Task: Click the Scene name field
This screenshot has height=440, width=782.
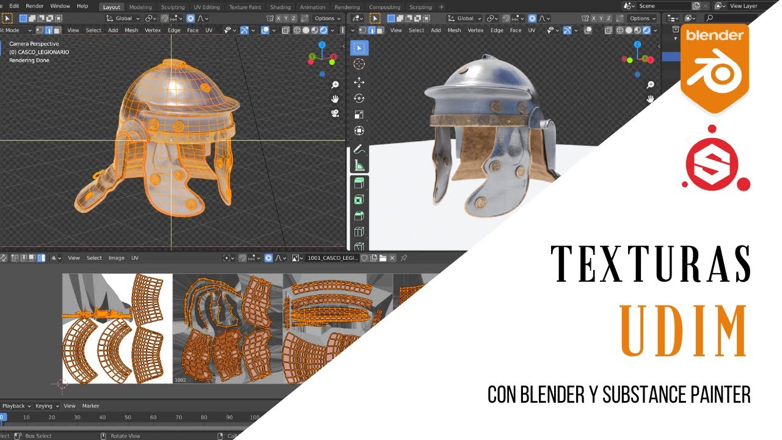Action: pos(663,6)
